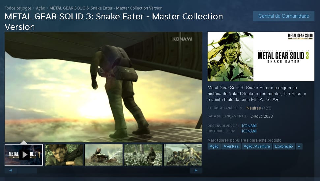The width and height of the screenshot is (320, 181).
Task: Open the game title breadcrumb link
Action: coord(106,8)
